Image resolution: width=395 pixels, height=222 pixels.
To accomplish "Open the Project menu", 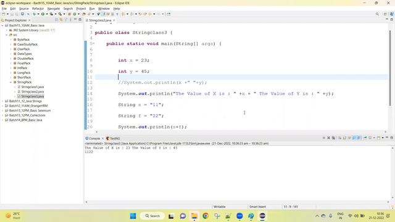I will pyautogui.click(x=81, y=9).
